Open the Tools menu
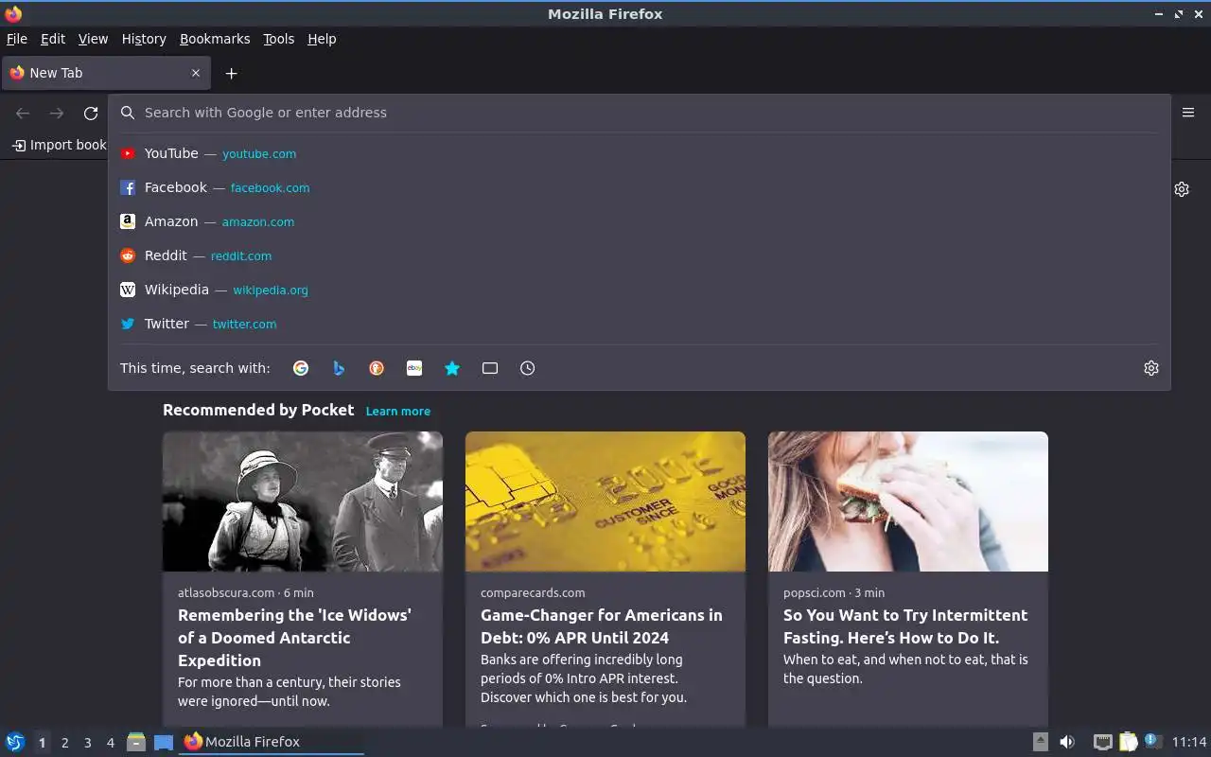The image size is (1211, 757). 279,39
